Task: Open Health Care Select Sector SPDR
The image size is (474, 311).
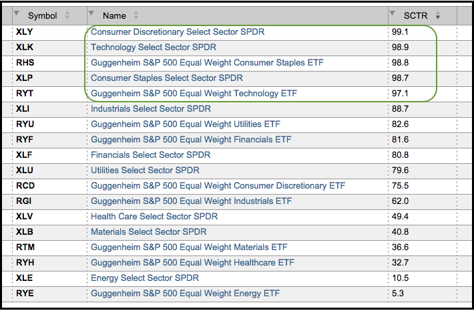Action: [154, 217]
